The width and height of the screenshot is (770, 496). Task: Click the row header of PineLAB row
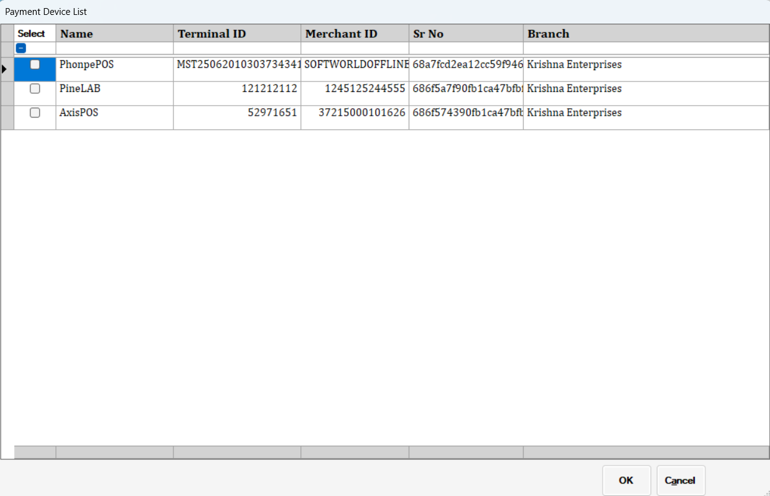7,93
